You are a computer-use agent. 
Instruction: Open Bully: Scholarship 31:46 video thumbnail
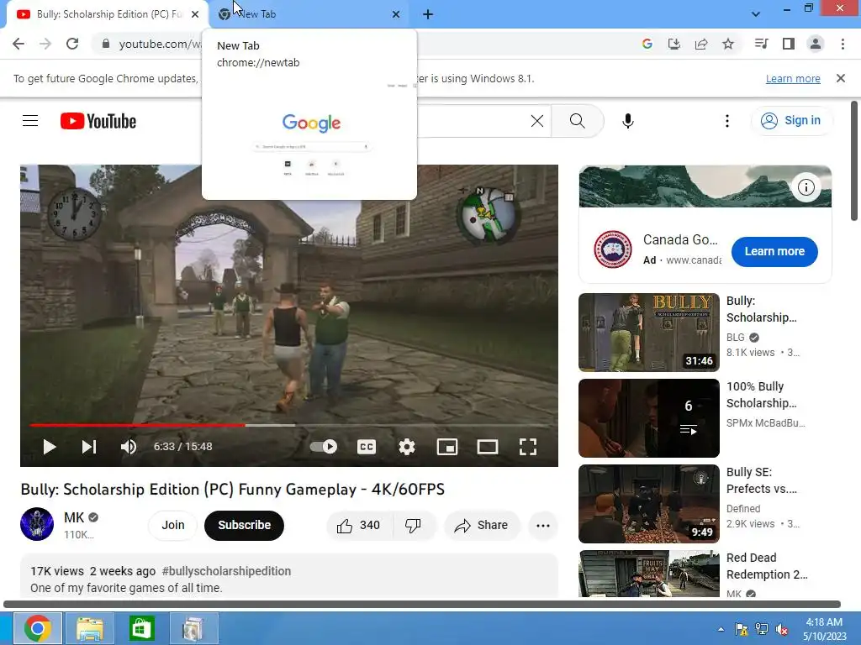click(648, 333)
